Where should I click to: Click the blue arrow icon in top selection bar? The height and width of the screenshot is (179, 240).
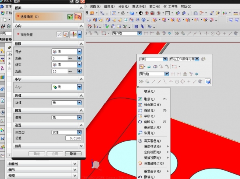170,33
